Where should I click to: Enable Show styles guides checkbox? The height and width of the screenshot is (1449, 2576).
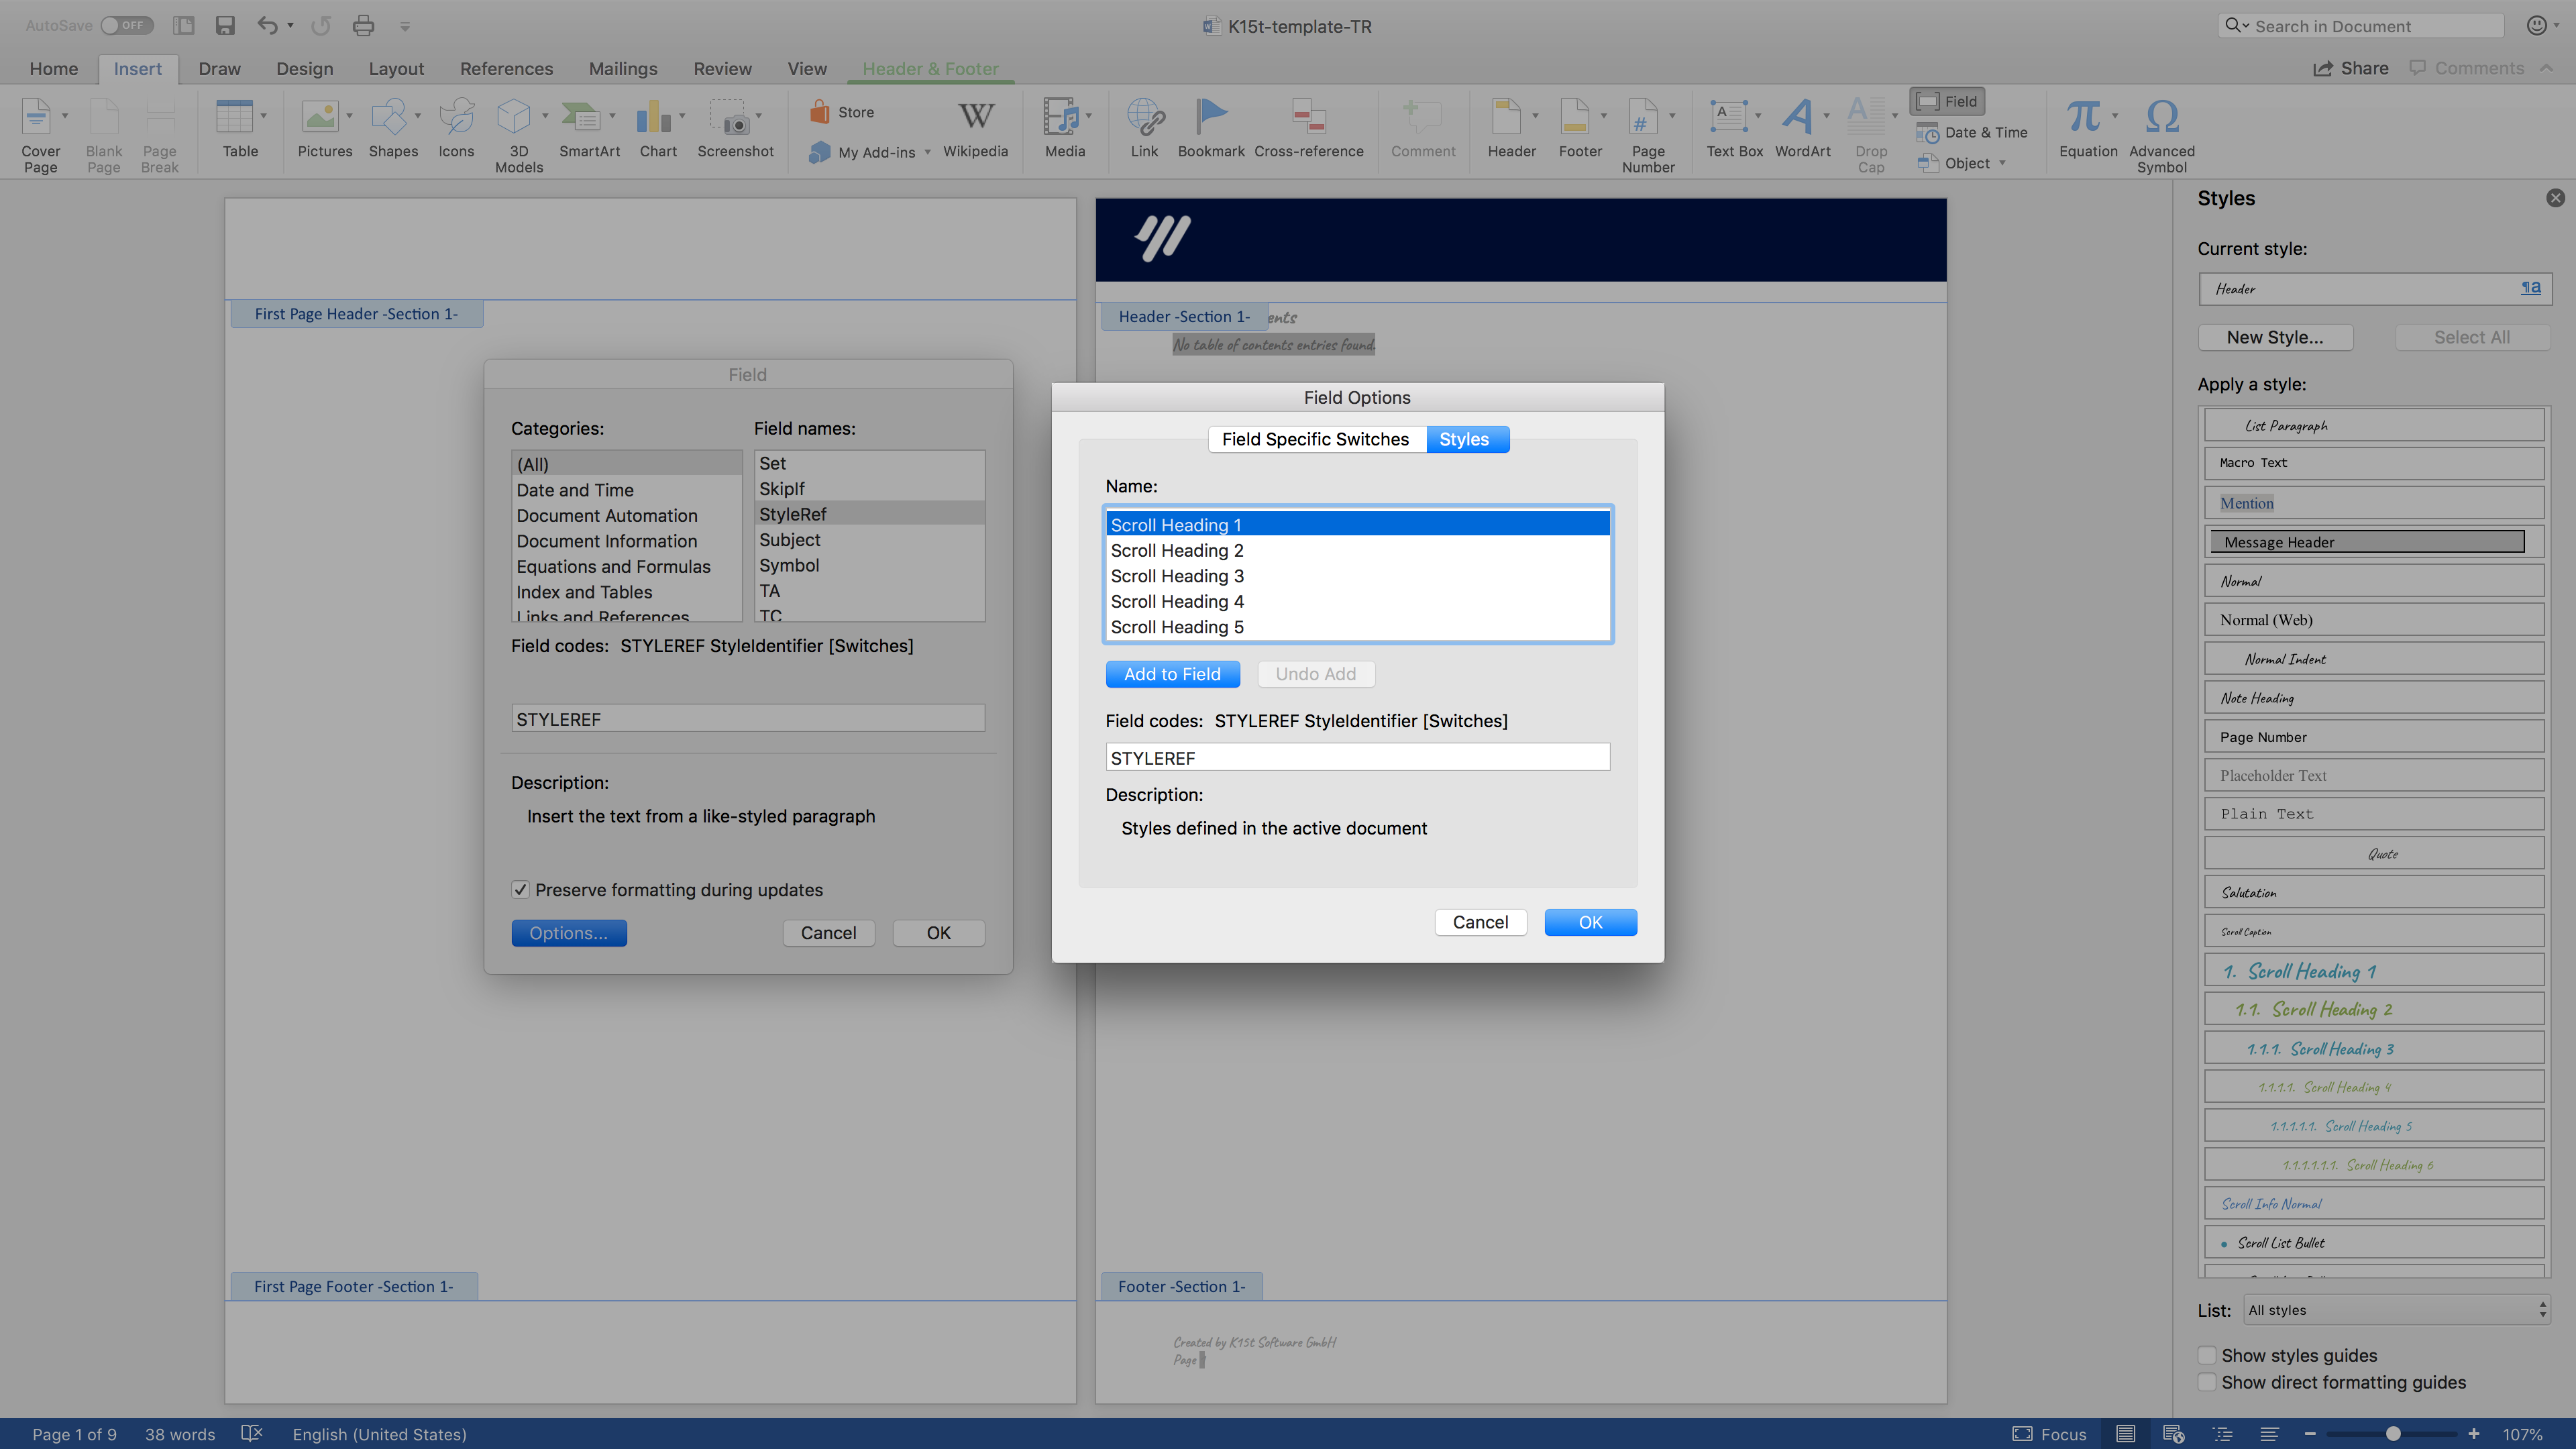2207,1355
